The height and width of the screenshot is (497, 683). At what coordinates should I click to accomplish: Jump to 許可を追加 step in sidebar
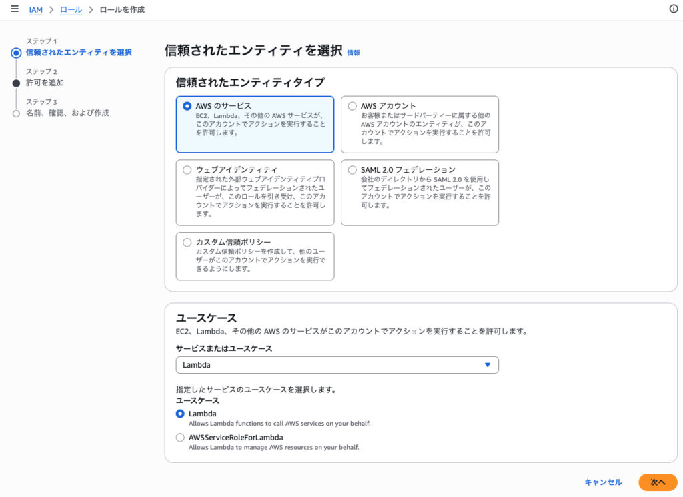click(x=45, y=83)
